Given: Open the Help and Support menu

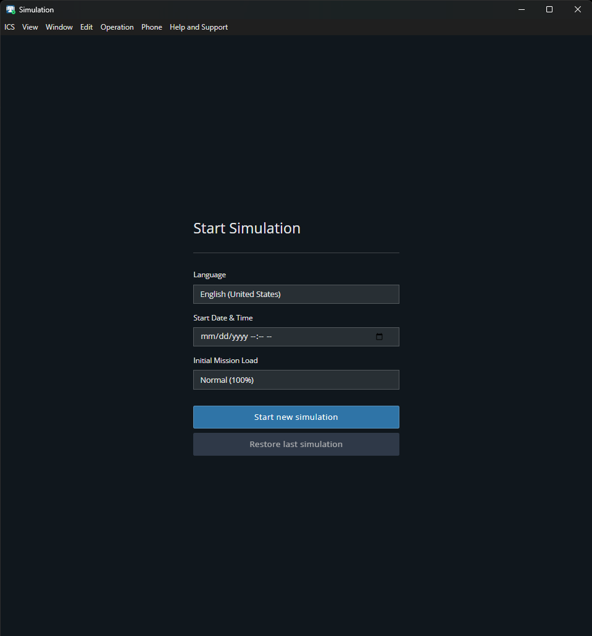Looking at the screenshot, I should [x=199, y=27].
